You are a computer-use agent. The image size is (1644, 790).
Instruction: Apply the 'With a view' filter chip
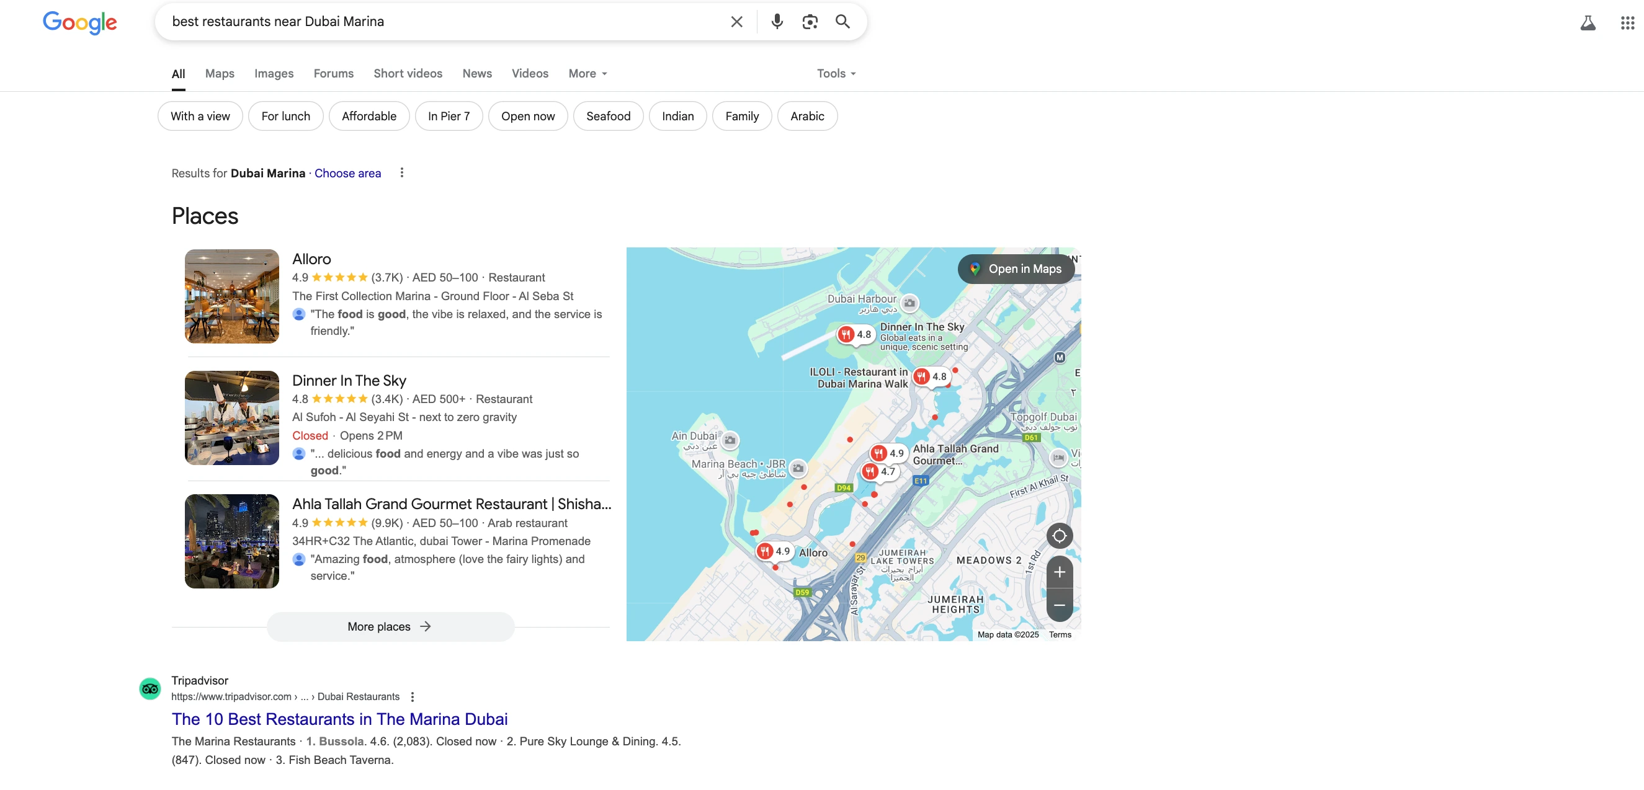200,116
